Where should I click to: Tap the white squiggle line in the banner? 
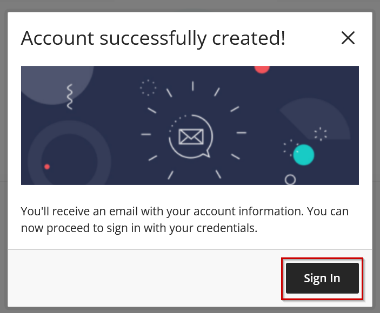(69, 97)
